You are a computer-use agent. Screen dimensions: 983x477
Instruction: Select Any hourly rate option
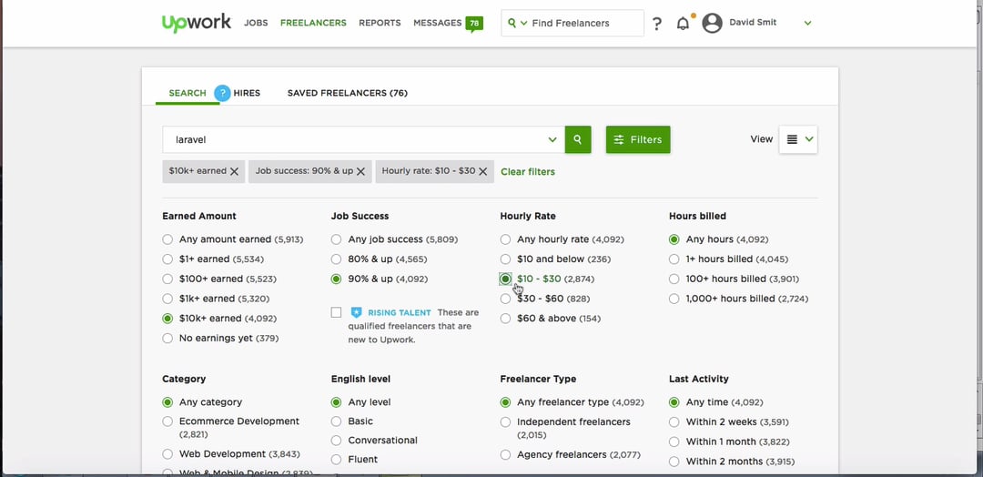coord(505,239)
